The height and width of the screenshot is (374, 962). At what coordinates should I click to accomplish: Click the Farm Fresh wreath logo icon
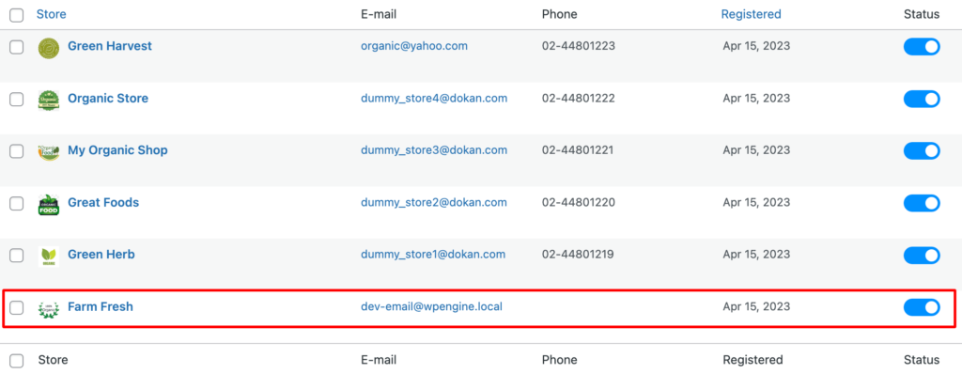pos(49,307)
